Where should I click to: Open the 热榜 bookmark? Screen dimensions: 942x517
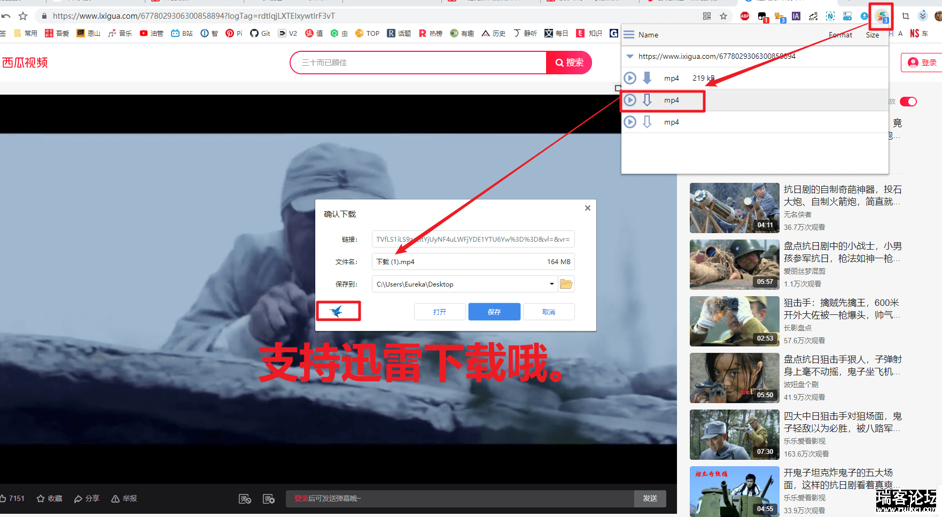[x=431, y=33]
